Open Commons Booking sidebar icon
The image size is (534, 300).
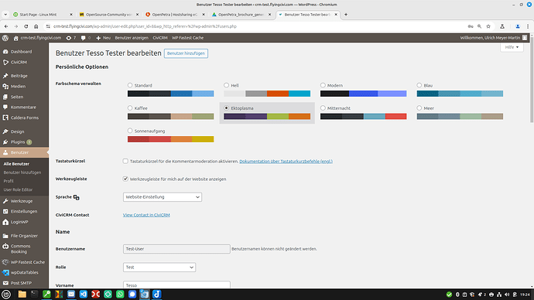coord(5,246)
